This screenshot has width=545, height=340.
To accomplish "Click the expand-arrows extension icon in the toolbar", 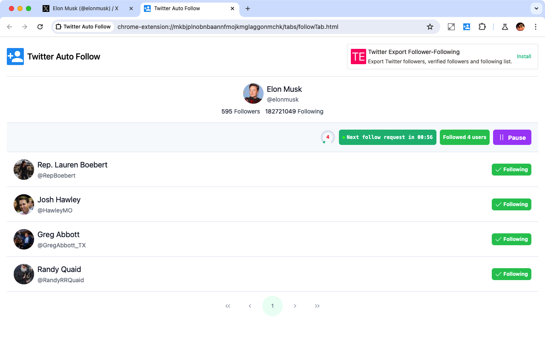I will pos(451,27).
